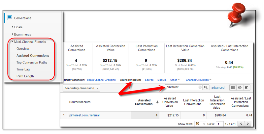Switch to data table view icon
Image resolution: width=264 pixels, height=134 pixels.
[233, 88]
